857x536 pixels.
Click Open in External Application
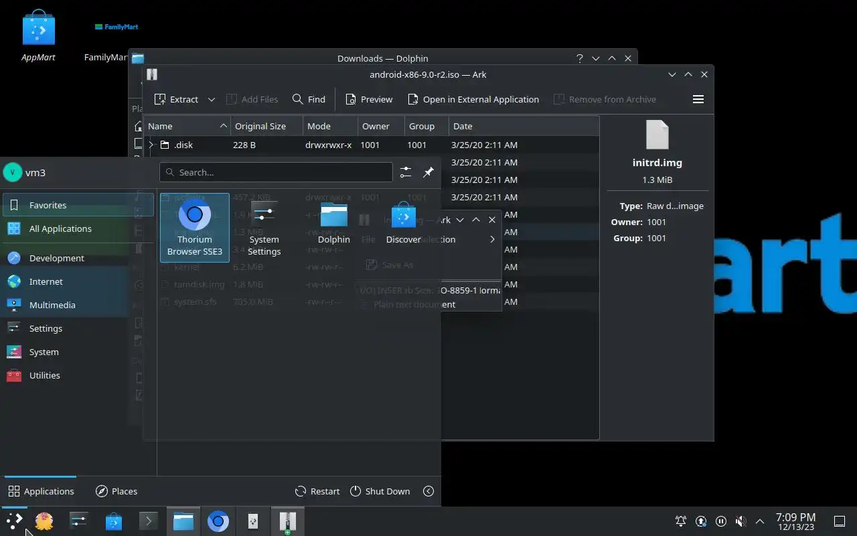473,99
